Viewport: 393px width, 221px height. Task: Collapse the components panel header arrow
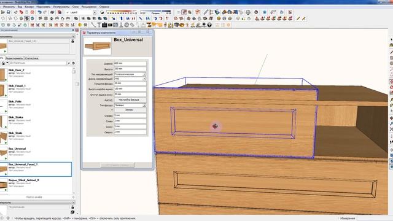pyautogui.click(x=73, y=37)
